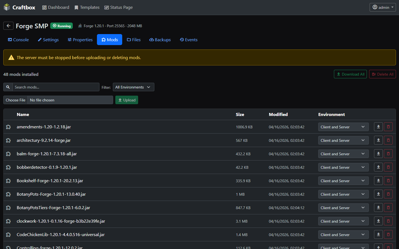Download clockwork-1.20.1-0.1.16-forge jar
The image size is (399, 249).
(378, 221)
